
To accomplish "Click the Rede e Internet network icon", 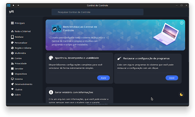I will (x=12, y=31).
